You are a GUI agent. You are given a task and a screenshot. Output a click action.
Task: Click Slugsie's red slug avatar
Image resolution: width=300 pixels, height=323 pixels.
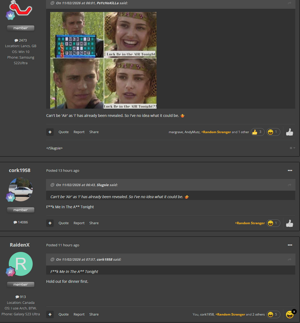click(x=21, y=9)
